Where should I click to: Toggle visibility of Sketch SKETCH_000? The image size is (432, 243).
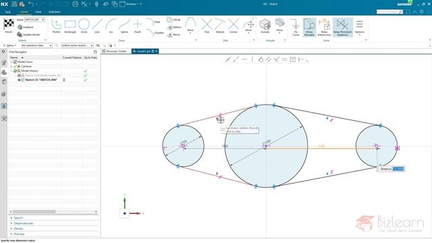coord(19,80)
